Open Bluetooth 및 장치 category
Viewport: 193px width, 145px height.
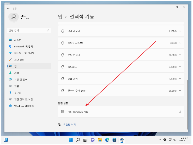[29, 46]
